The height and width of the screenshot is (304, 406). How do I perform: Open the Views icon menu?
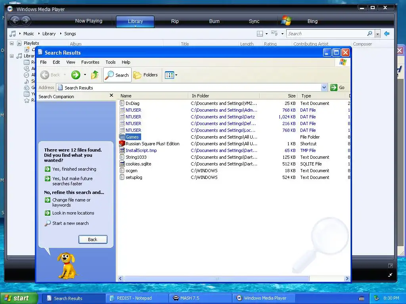coord(171,75)
